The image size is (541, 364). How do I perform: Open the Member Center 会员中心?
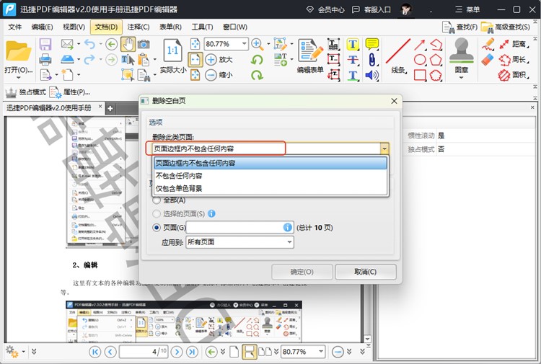(325, 9)
